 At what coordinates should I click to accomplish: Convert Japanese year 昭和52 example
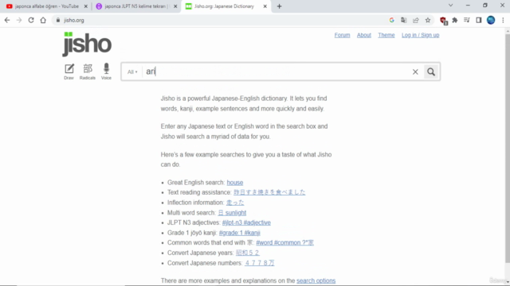[x=248, y=253]
